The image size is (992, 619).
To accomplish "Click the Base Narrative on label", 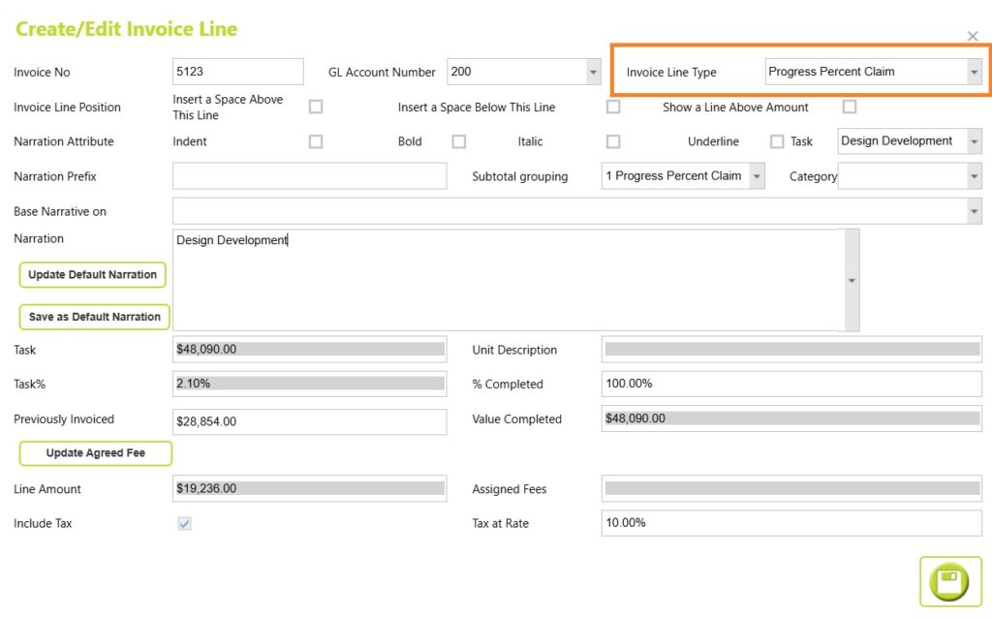I will click(60, 211).
